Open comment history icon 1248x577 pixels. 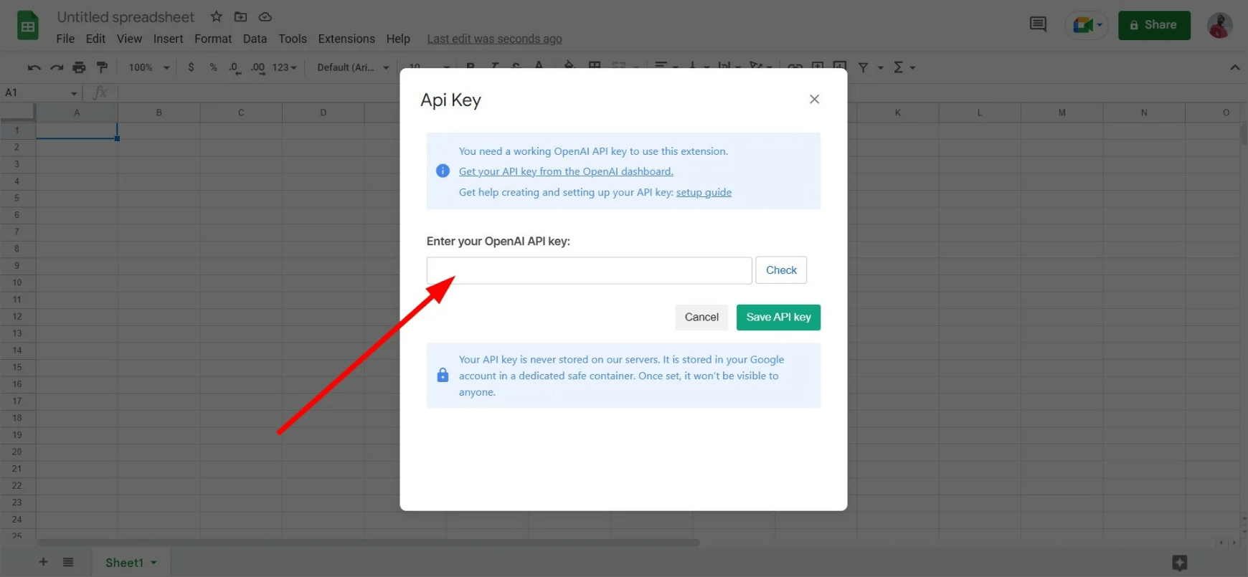point(1038,24)
